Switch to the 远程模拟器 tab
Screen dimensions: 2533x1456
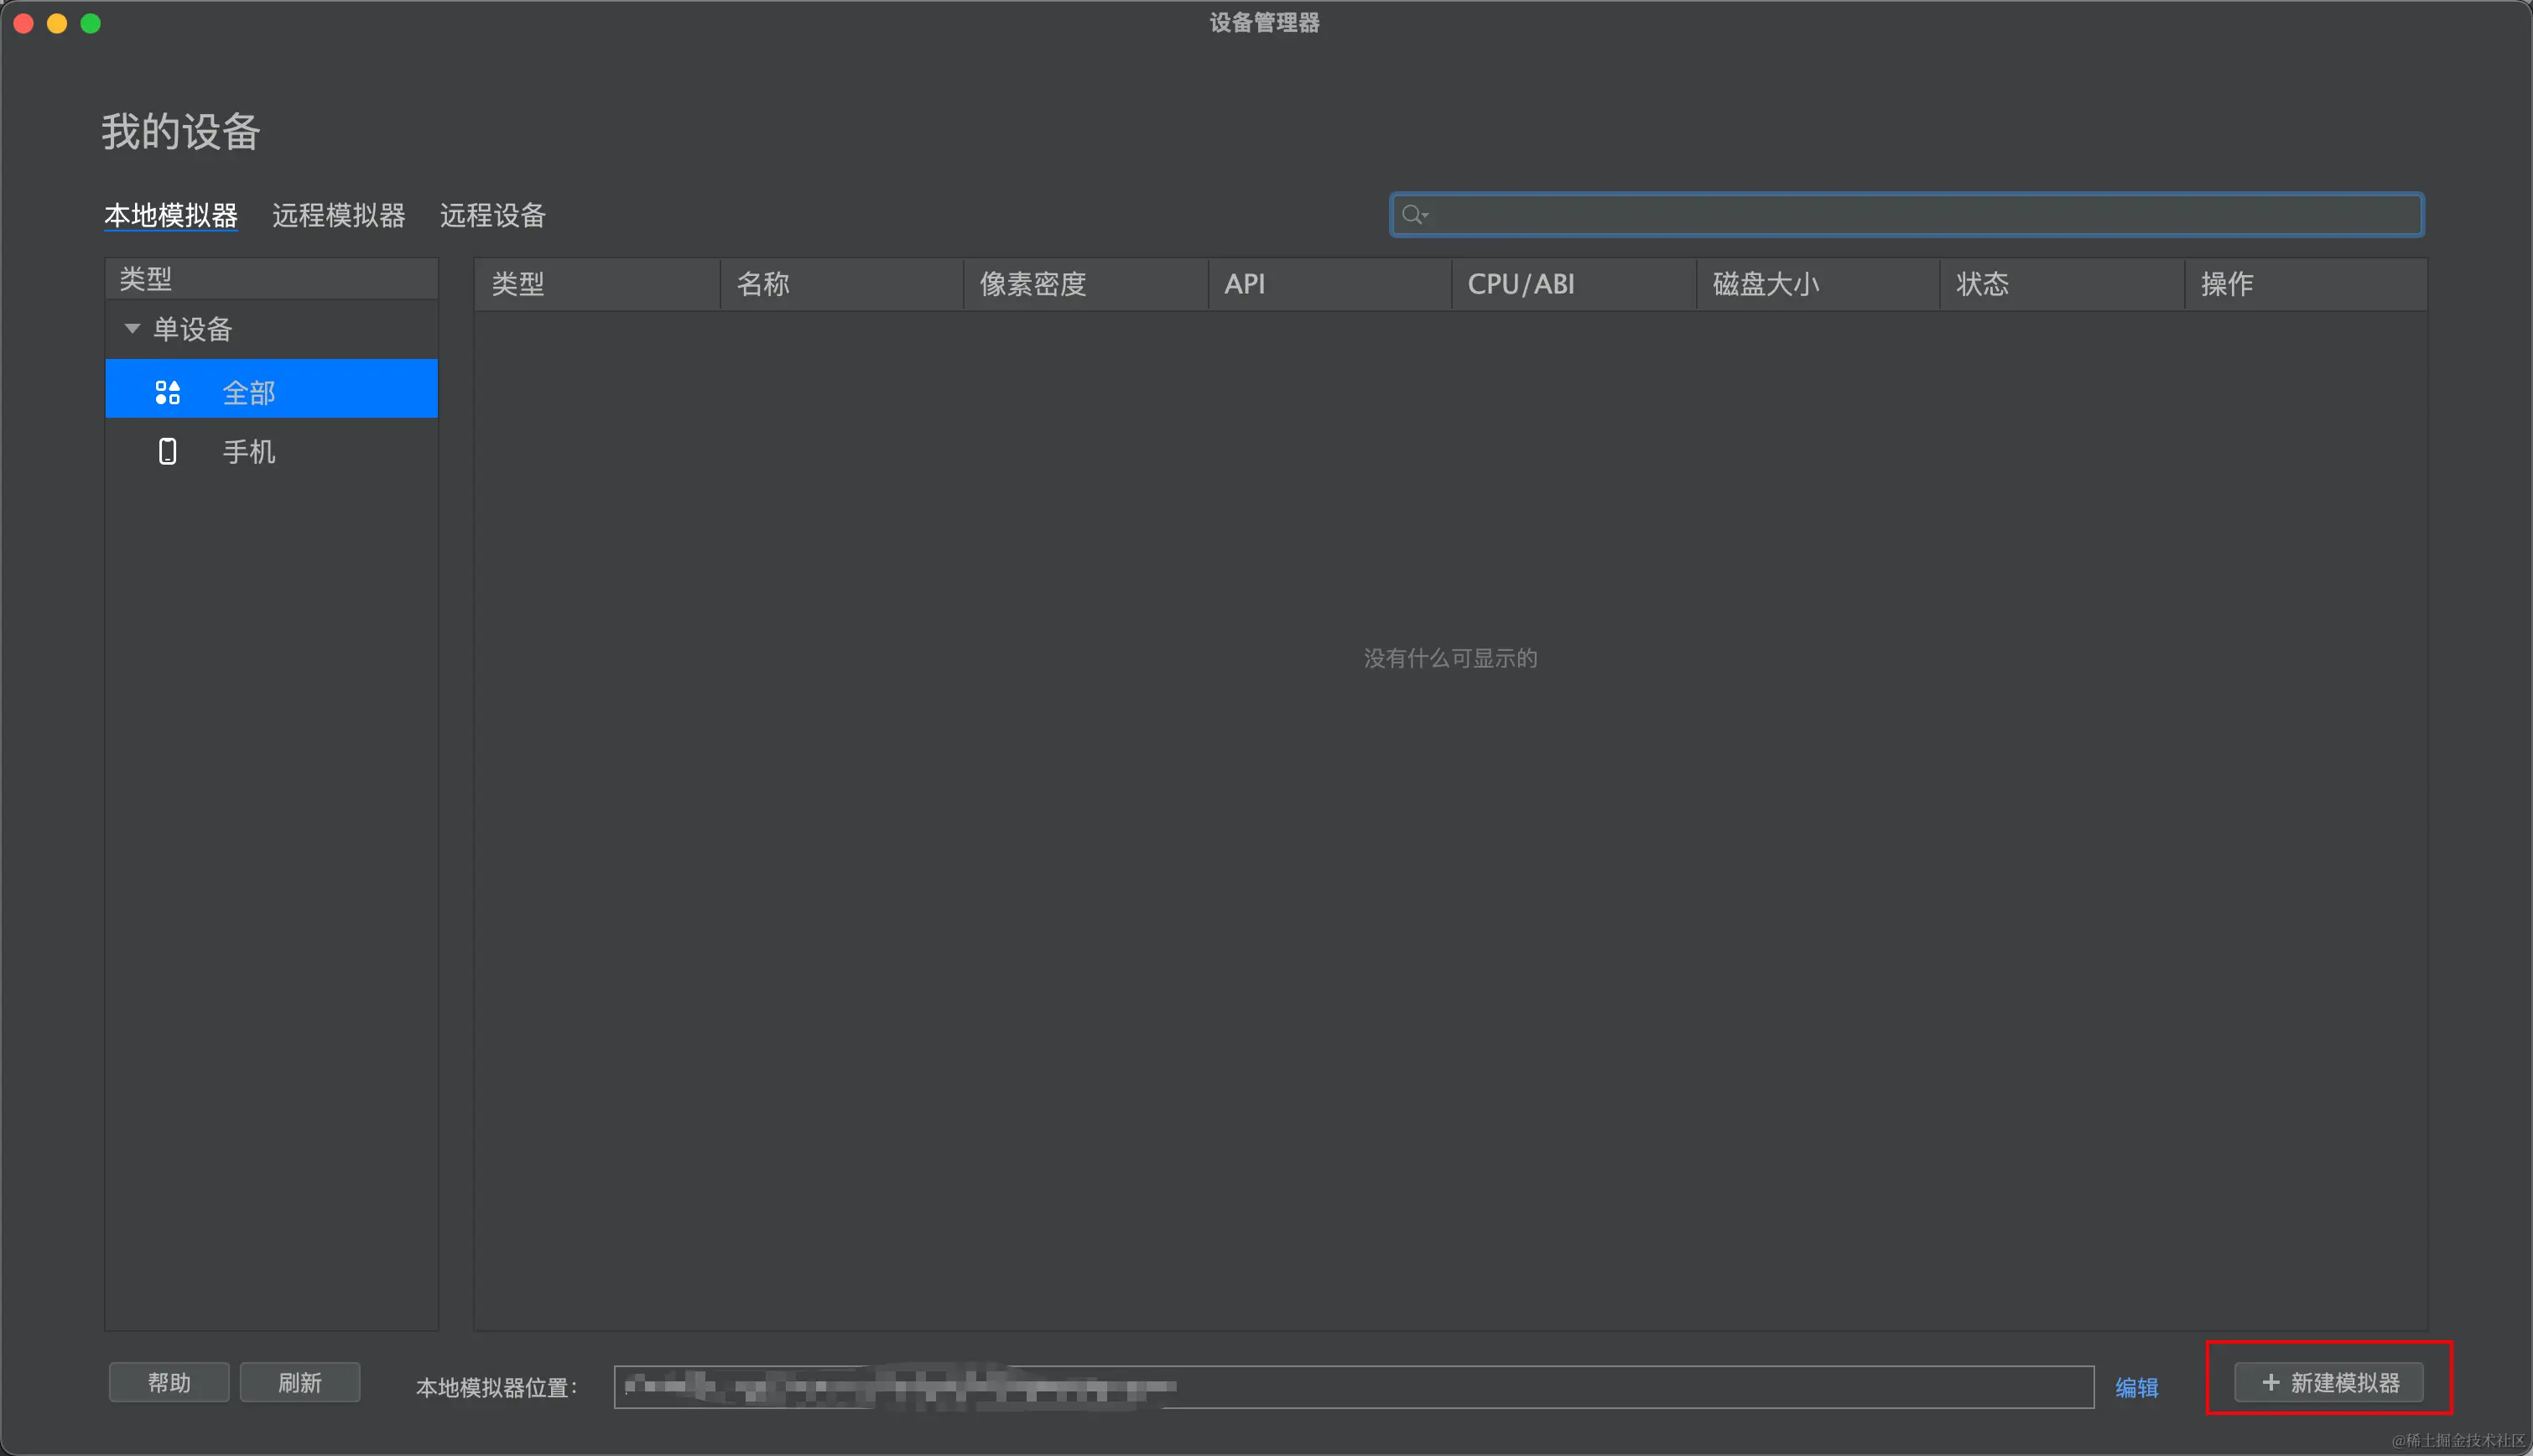click(x=338, y=216)
